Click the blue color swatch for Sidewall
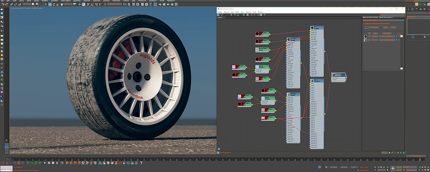 397,36
